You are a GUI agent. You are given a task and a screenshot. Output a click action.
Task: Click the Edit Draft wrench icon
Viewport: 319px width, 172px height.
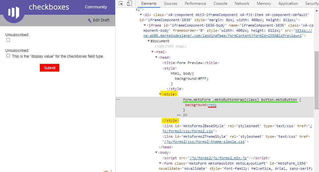click(89, 20)
